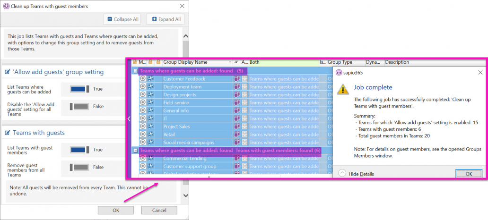Cancel the Clean up Teams dialog
The image size is (488, 220).
tap(159, 211)
